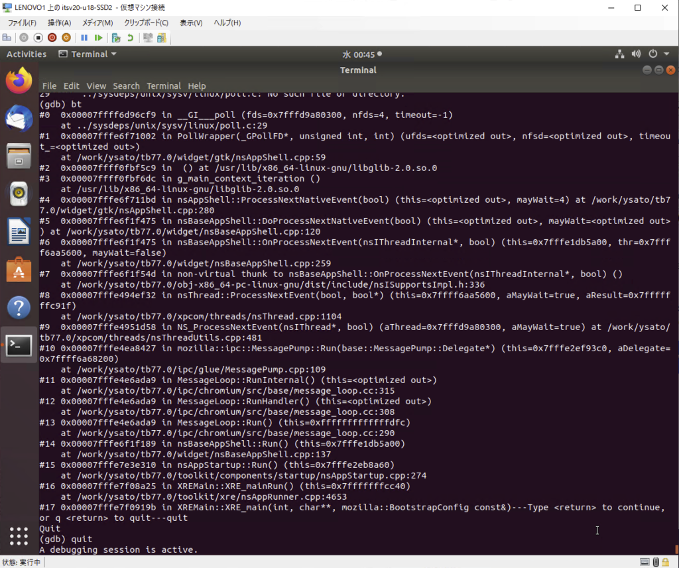Viewport: 679px width, 568px height.
Task: Click the Hyper-V Pause VM toolbar button
Action: click(84, 38)
